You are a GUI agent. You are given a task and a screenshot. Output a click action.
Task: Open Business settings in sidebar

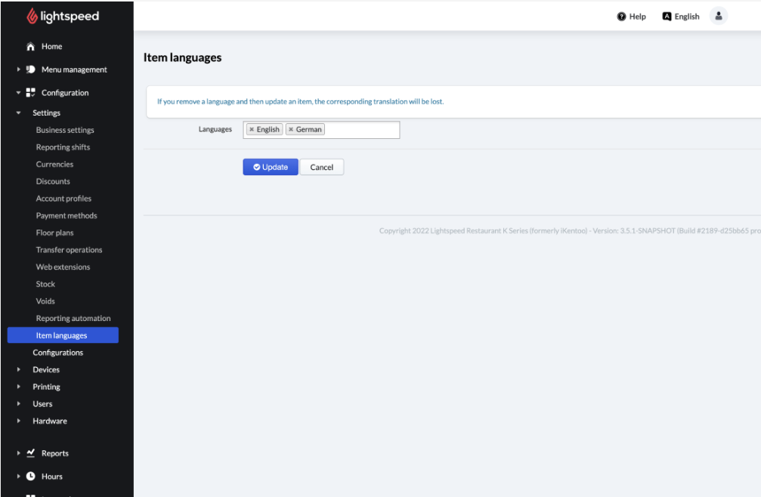(65, 130)
